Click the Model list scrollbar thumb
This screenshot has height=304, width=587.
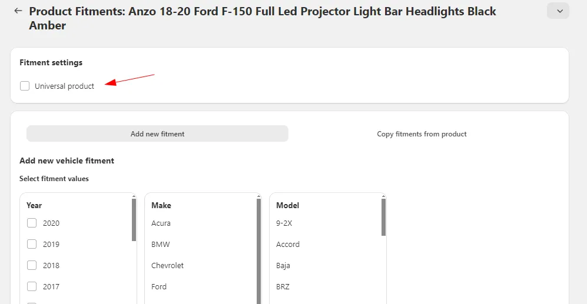384,217
